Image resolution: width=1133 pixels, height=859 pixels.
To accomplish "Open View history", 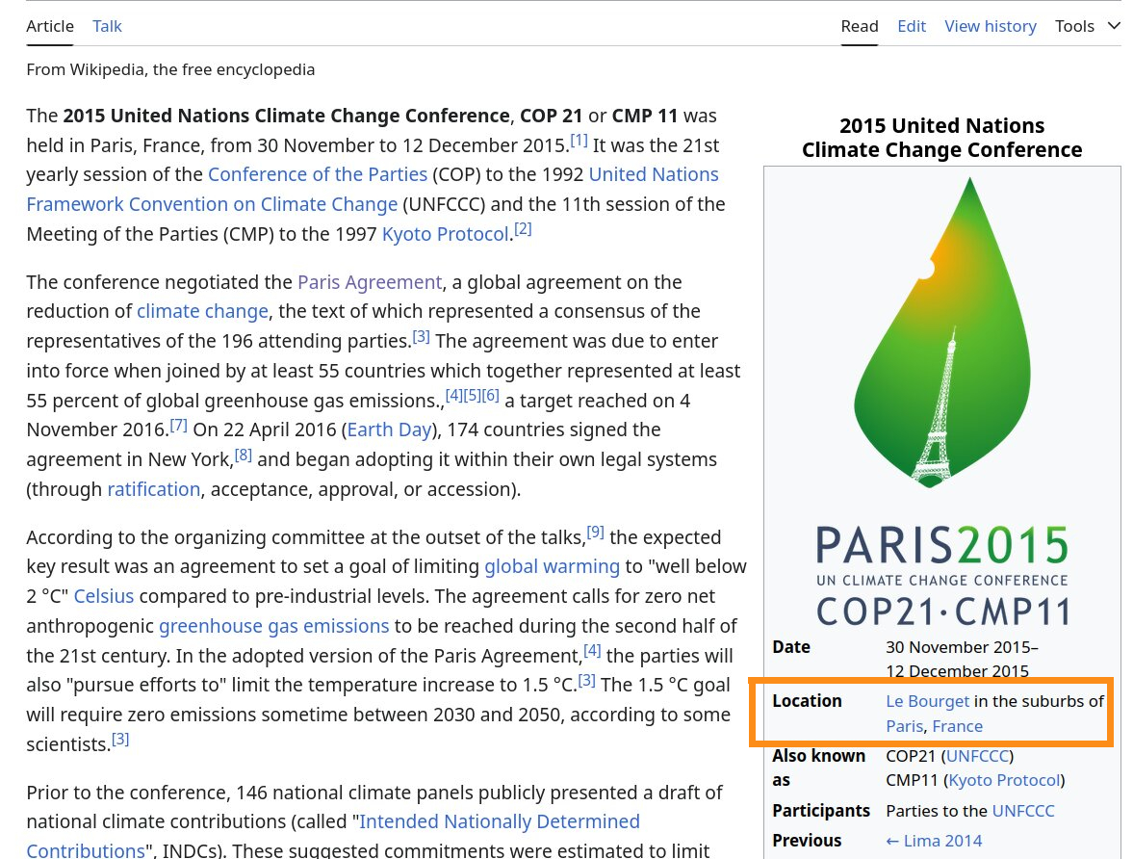I will (991, 25).
